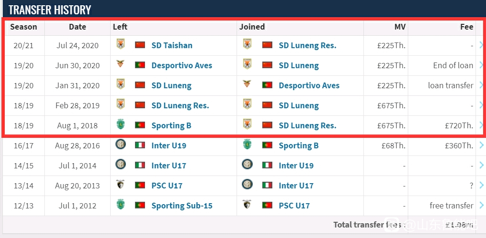Click the Portuguese flag beside Sporting Sub-15

pyautogui.click(x=140, y=205)
